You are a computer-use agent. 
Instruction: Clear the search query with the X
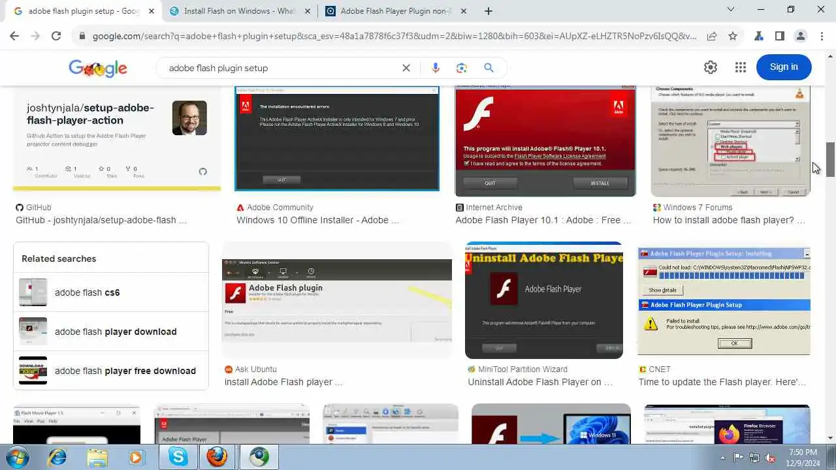point(406,68)
